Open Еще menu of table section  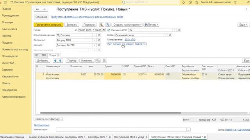point(246,61)
